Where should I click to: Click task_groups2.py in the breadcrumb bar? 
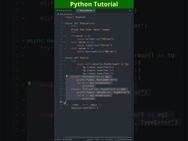pos(66,14)
